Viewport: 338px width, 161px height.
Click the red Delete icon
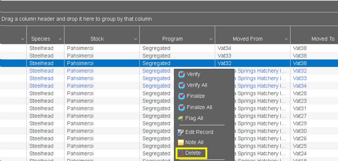coord(181,153)
